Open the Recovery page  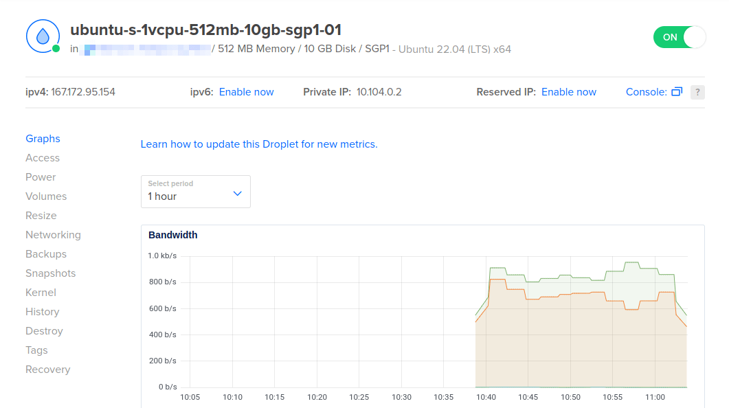click(47, 369)
